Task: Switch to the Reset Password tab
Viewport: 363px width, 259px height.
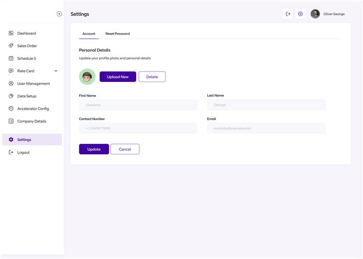Action: tap(118, 34)
